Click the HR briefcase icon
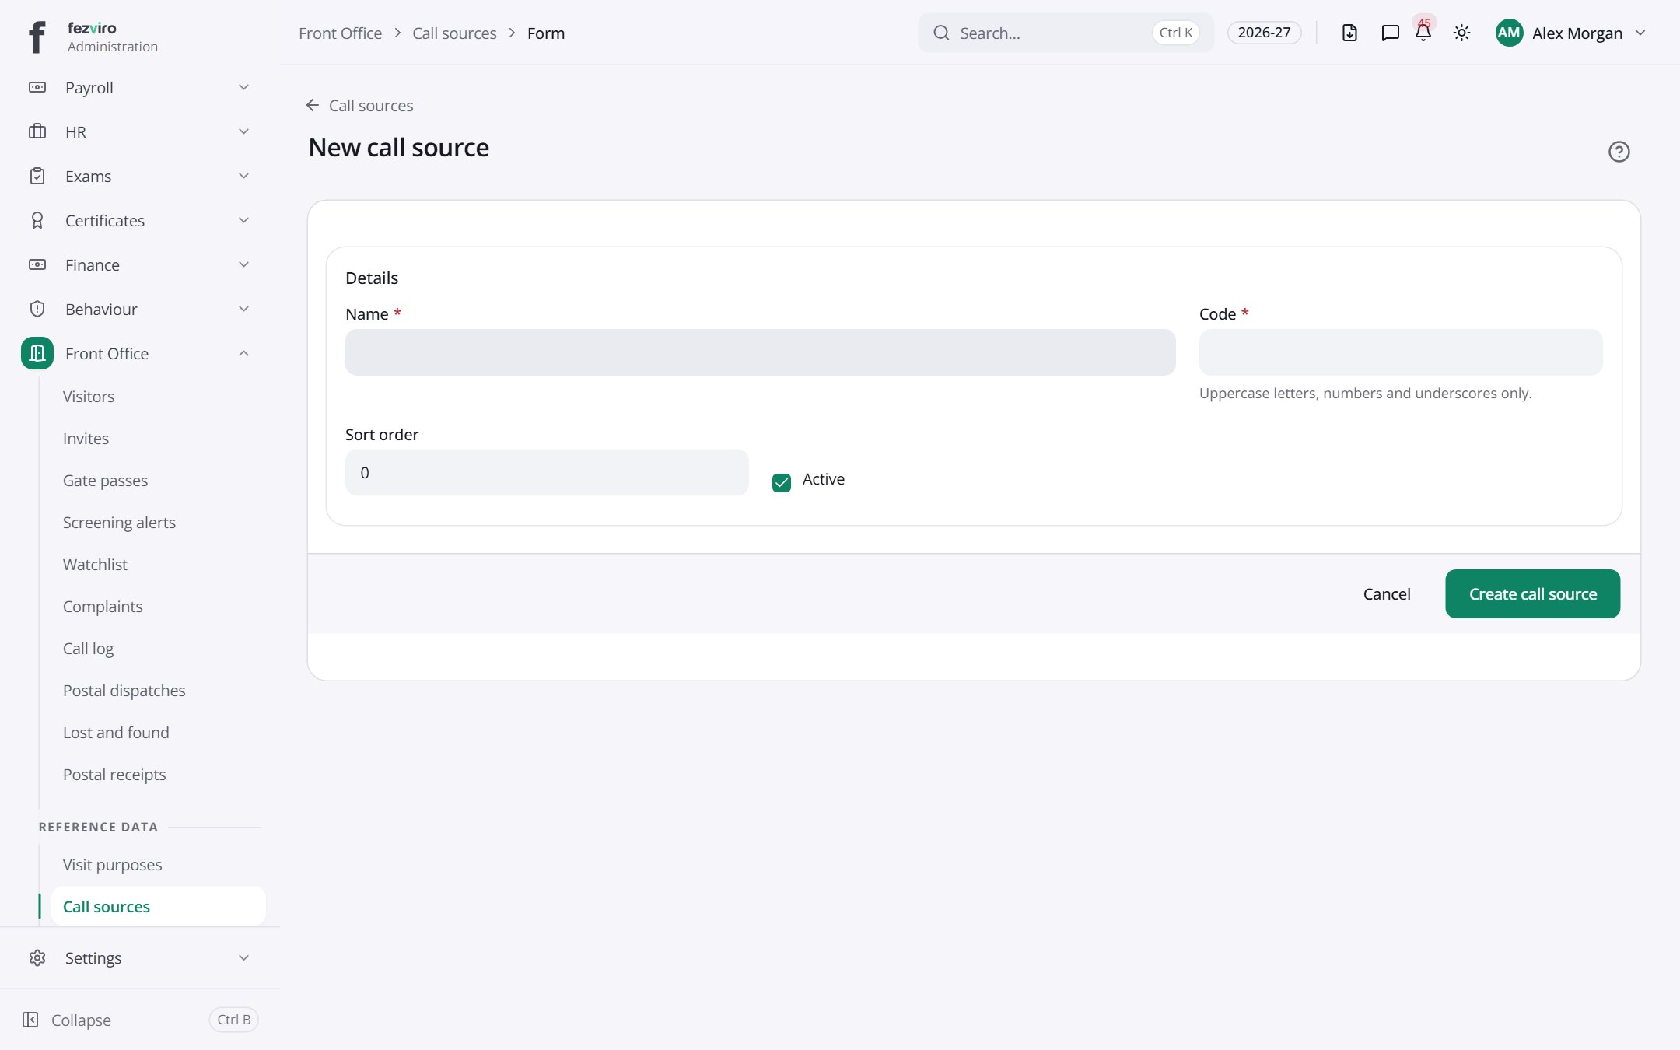This screenshot has height=1050, width=1680. (x=37, y=131)
